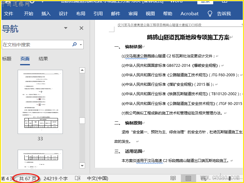Switch to Read Mode view
244x183 pixels.
(x=173, y=178)
